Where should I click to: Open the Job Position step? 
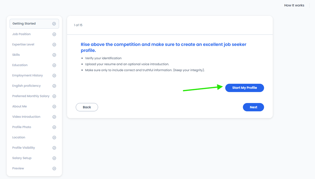click(x=34, y=34)
